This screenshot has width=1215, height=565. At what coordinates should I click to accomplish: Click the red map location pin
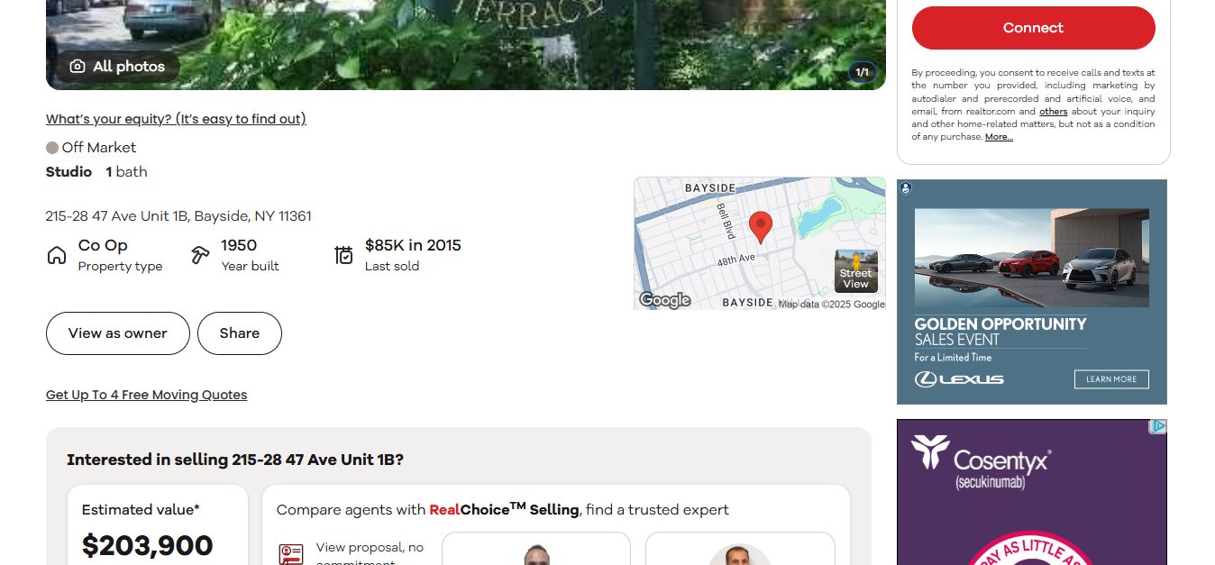(761, 228)
